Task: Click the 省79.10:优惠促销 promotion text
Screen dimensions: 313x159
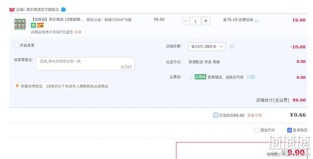Action: pos(238,20)
